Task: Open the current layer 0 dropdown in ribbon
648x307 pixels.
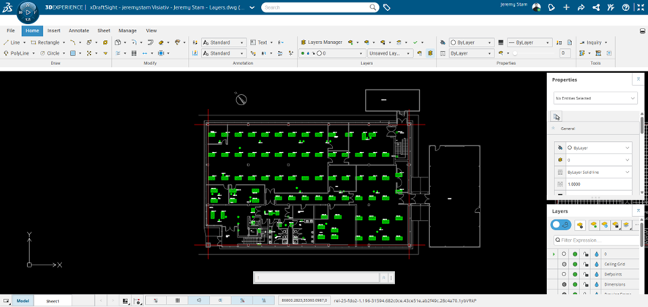Action: tap(332, 53)
